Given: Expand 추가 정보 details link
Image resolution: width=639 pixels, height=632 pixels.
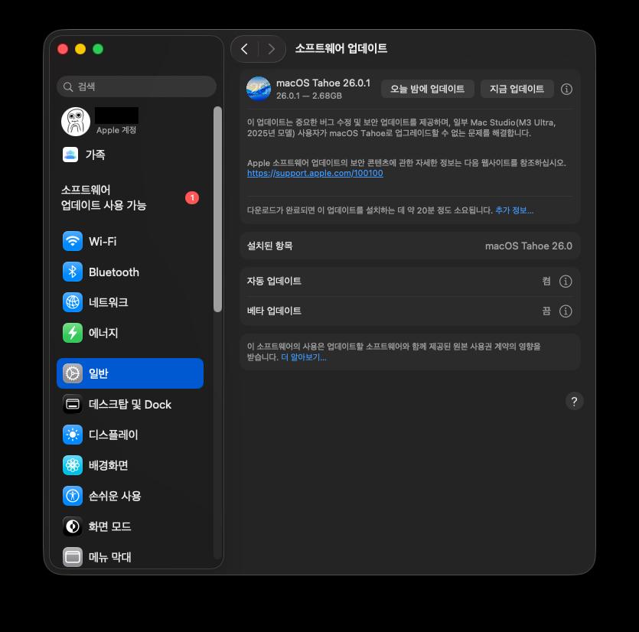Looking at the screenshot, I should tap(513, 210).
